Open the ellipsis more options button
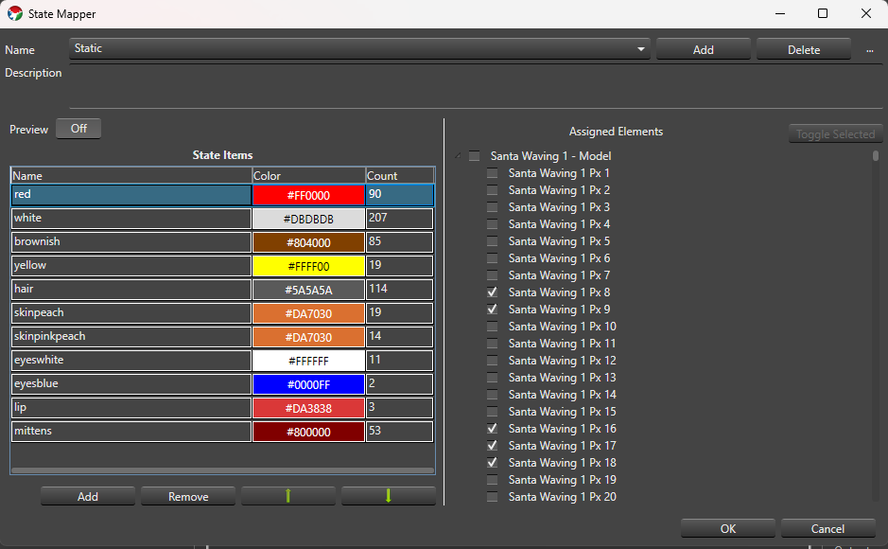888x549 pixels. (x=869, y=50)
